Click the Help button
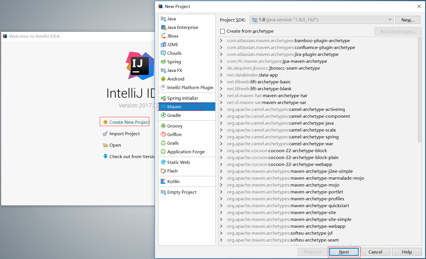Viewport: 426px width, 259px height. pyautogui.click(x=407, y=252)
